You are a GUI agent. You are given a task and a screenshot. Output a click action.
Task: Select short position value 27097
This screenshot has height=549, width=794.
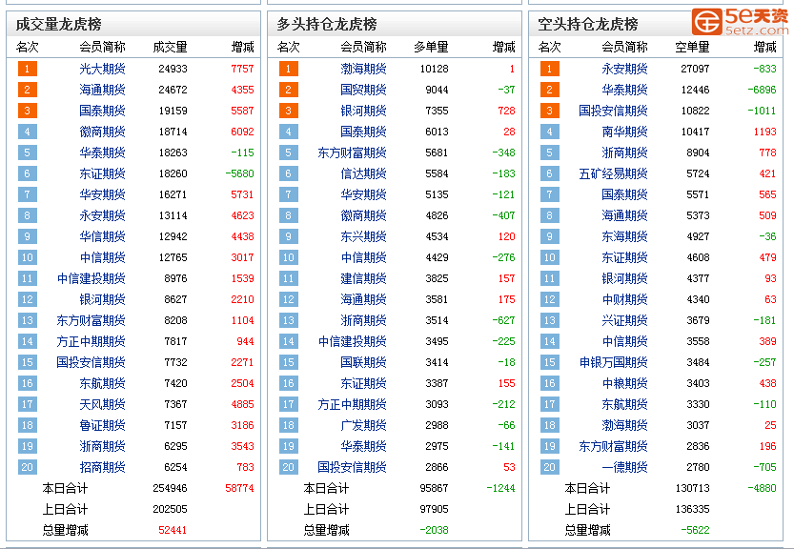pyautogui.click(x=695, y=69)
